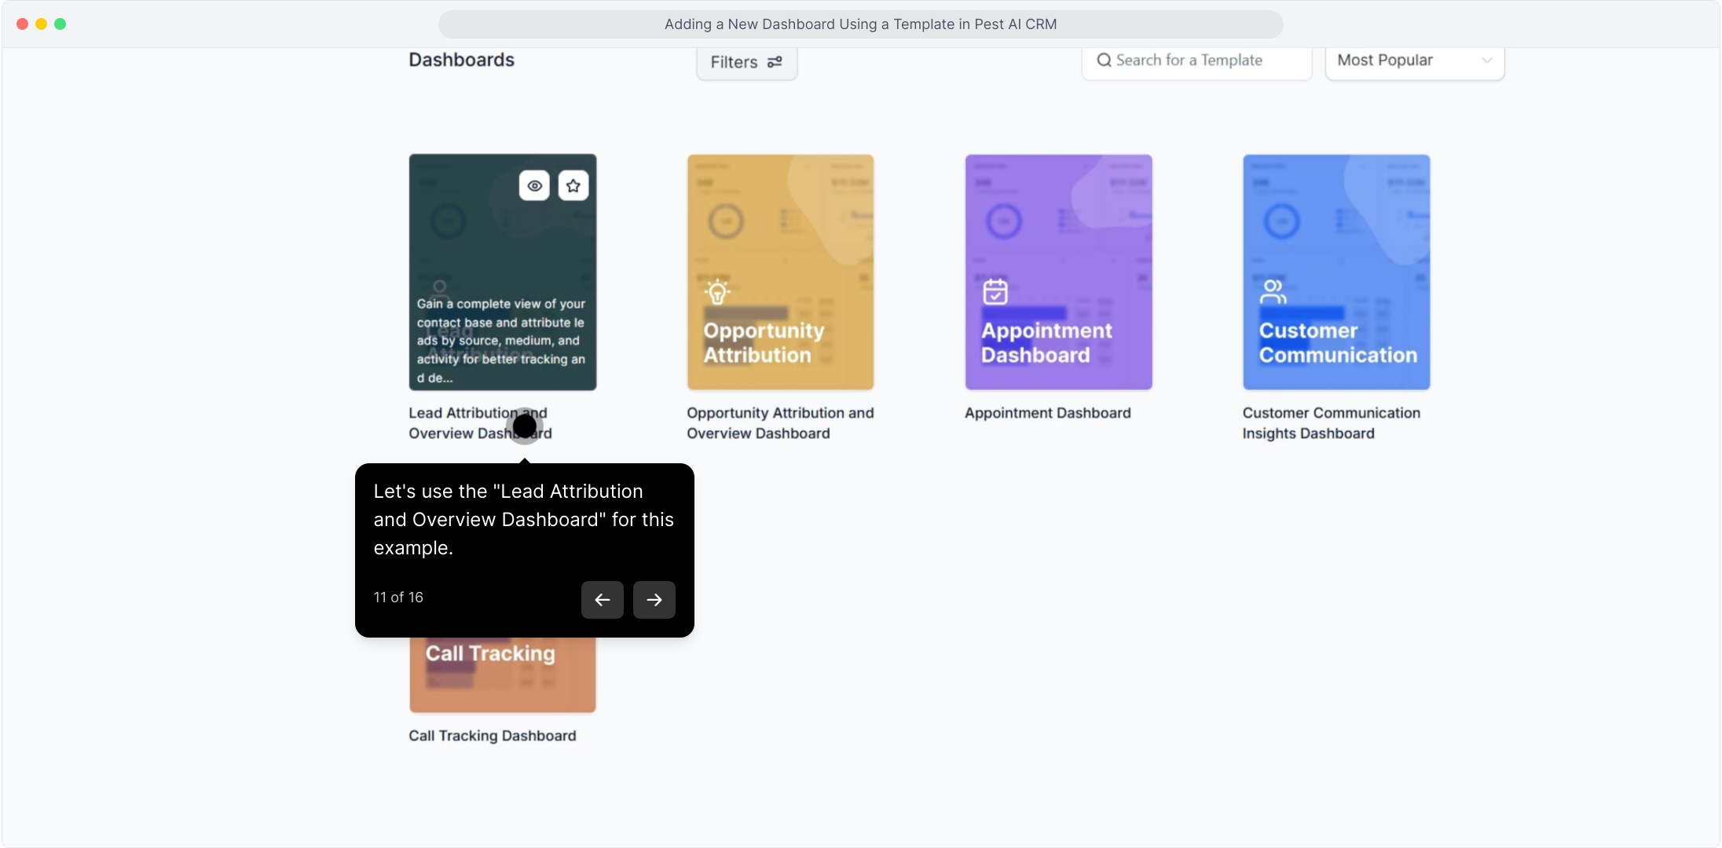The height and width of the screenshot is (848, 1722).
Task: Click the Dashboards heading
Action: [462, 60]
